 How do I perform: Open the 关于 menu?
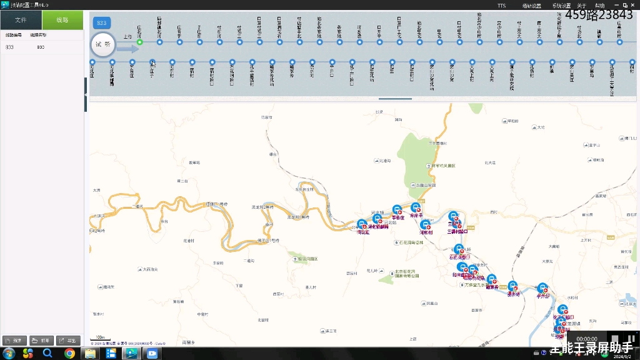pyautogui.click(x=582, y=5)
